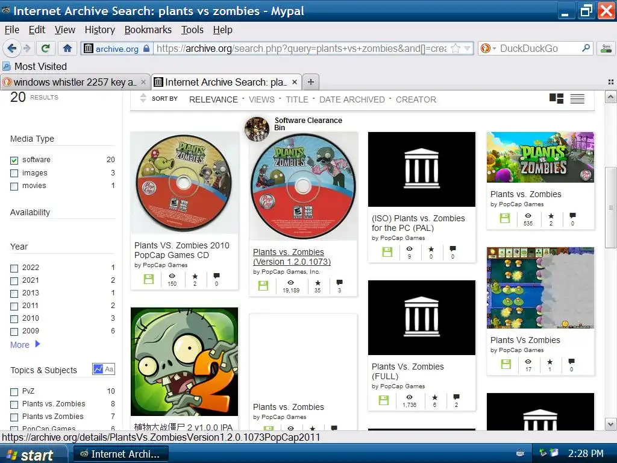The height and width of the screenshot is (463, 617).
Task: Sort results by Views
Action: coord(262,99)
